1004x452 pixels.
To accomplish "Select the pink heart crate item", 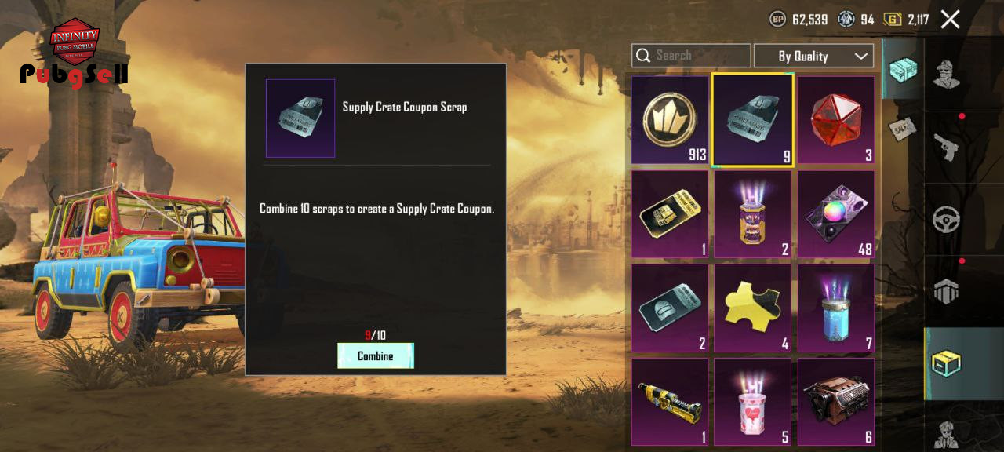I will tap(752, 403).
